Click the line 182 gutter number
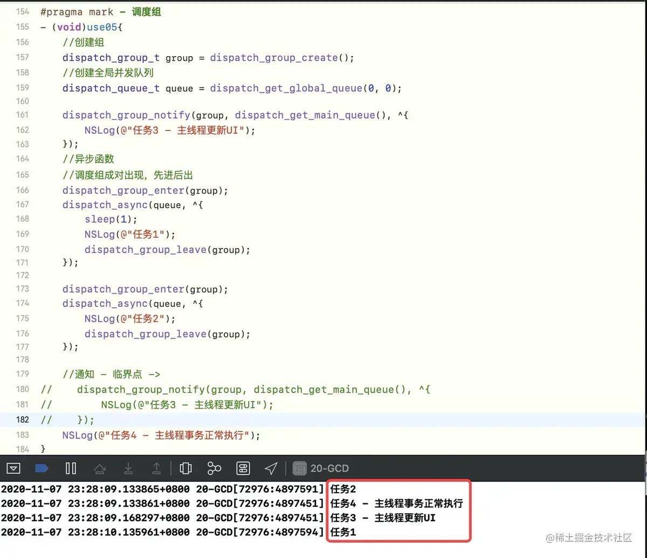The height and width of the screenshot is (558, 647). 23,420
